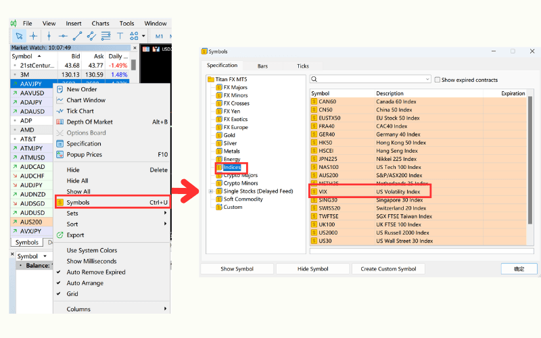The image size is (541, 338).
Task: Click the symbols list vertical scrollbar
Action: [530, 169]
